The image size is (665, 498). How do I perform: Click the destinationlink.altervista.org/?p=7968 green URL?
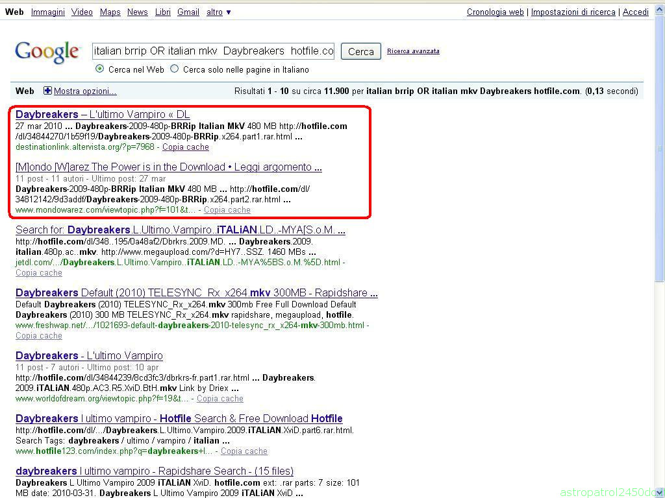[85, 147]
